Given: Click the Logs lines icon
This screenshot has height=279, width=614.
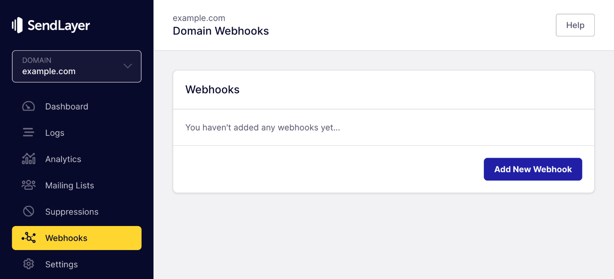Looking at the screenshot, I should point(28,132).
